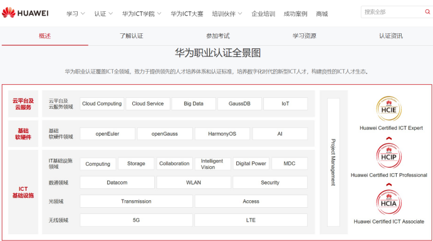Switch to the 认证资讯 tab
Screen dimensions: 433x241
(x=391, y=36)
